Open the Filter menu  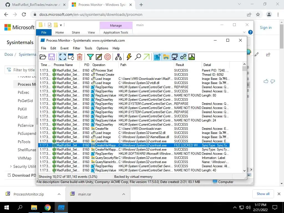click(77, 48)
